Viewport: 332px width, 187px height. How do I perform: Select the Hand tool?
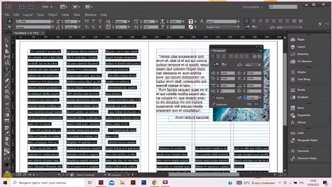pyautogui.click(x=7, y=139)
